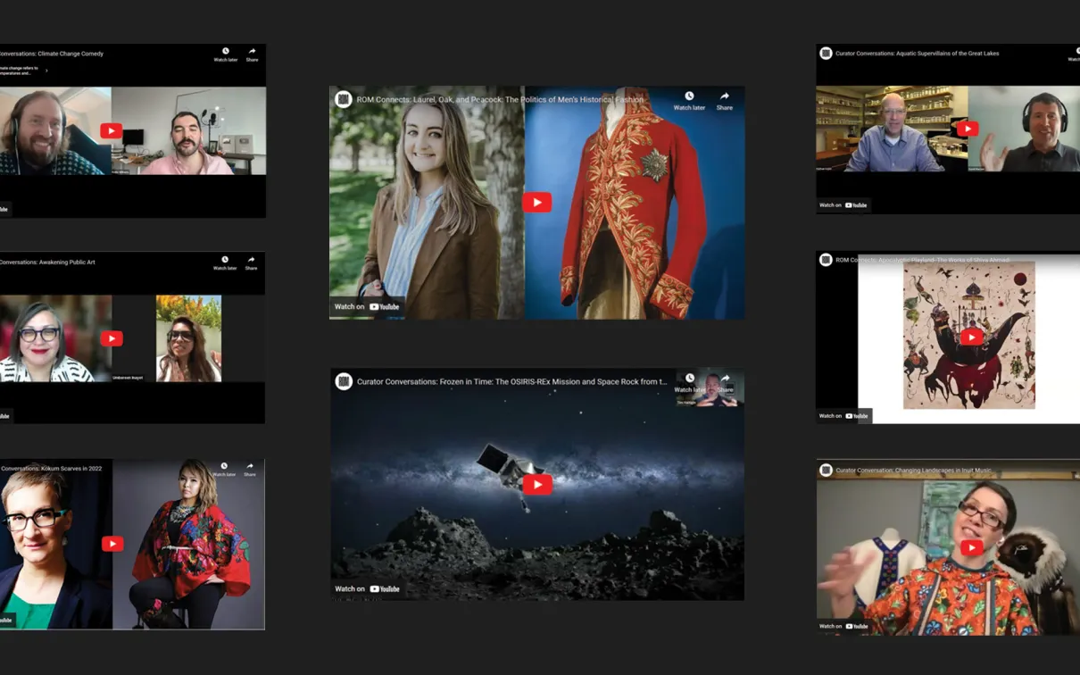The width and height of the screenshot is (1080, 675).
Task: Share the Climate Change Comedy video
Action: click(252, 54)
